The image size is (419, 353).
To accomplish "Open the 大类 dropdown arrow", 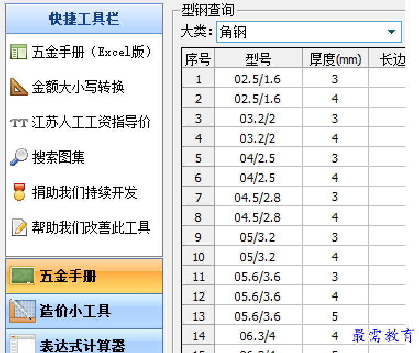I will (x=392, y=32).
